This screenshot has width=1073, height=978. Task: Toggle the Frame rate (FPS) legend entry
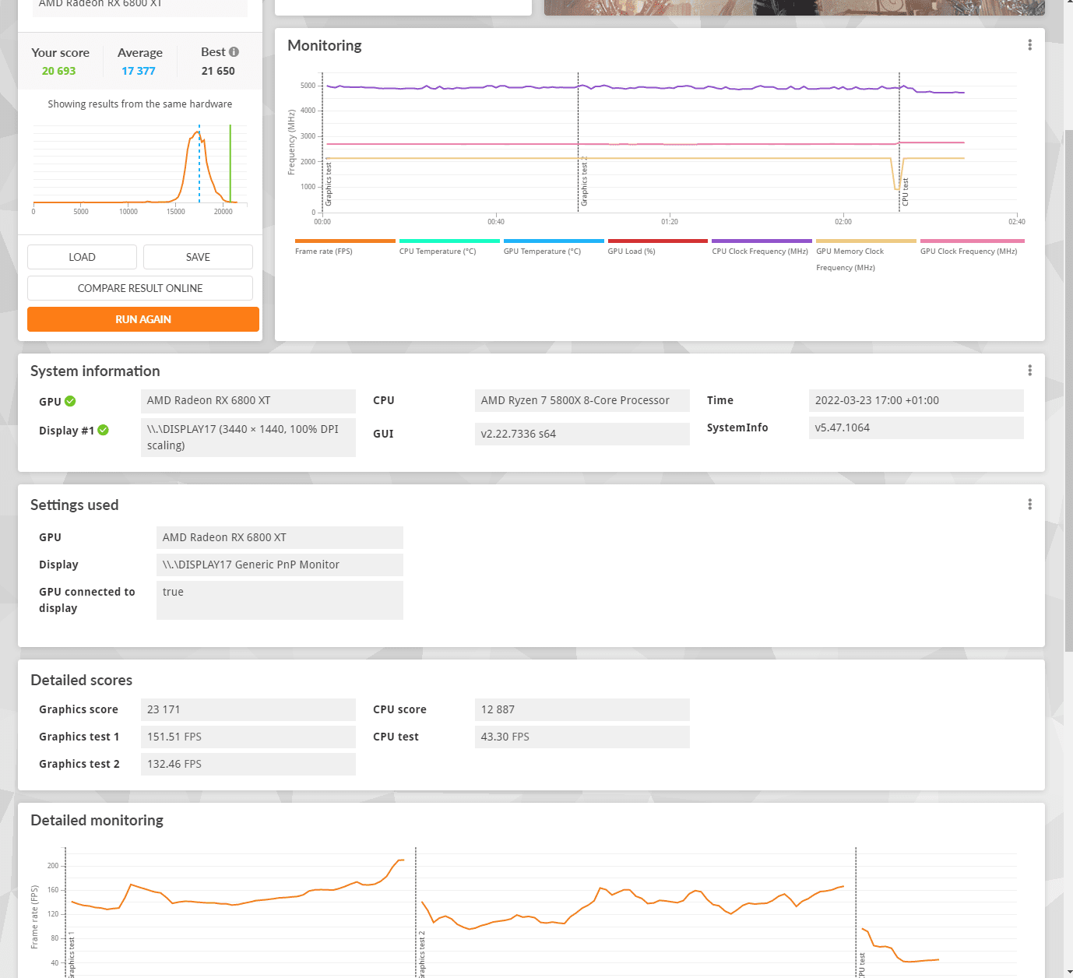345,247
